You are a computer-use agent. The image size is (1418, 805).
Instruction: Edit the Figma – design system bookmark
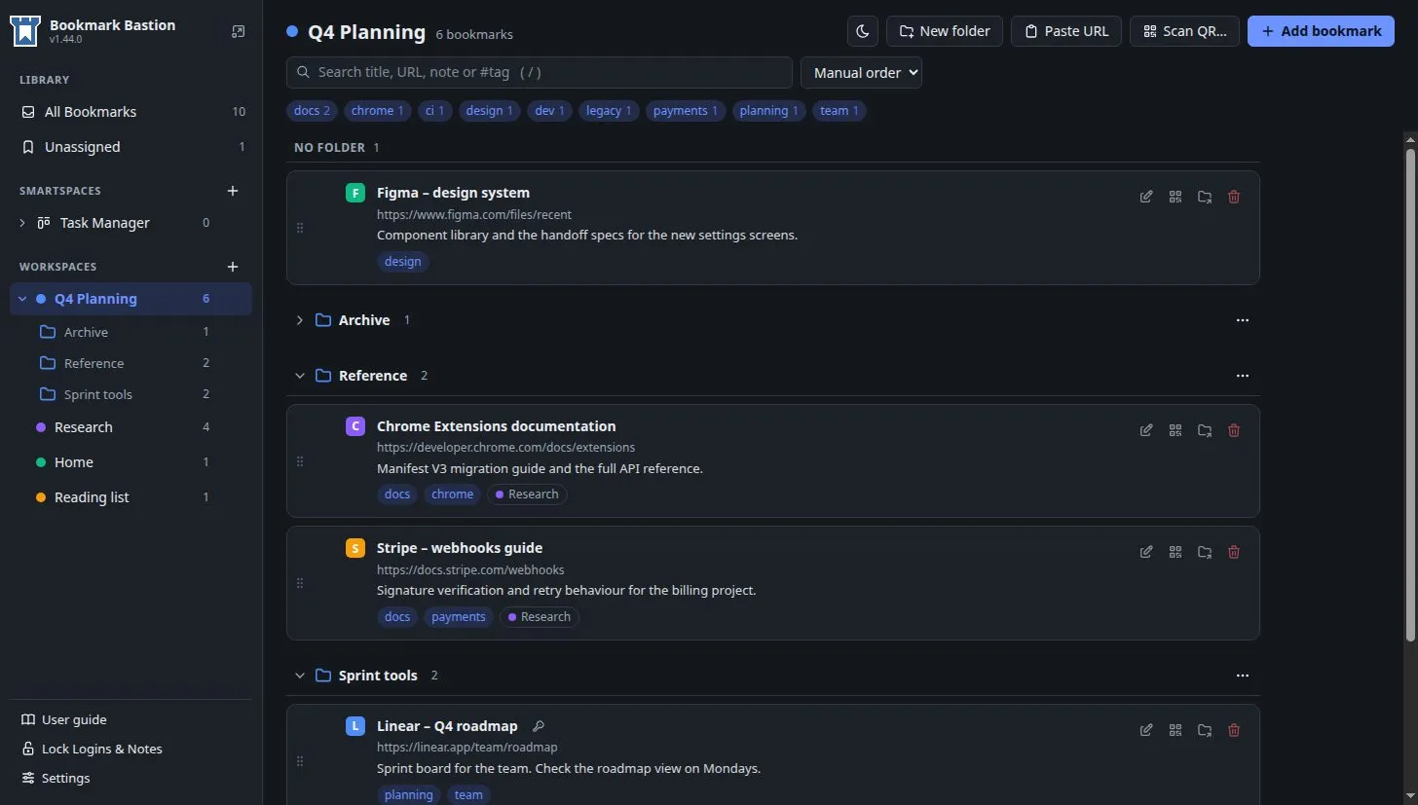point(1146,197)
